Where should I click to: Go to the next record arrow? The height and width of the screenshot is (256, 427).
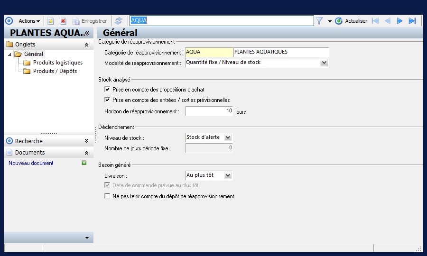coord(399,21)
